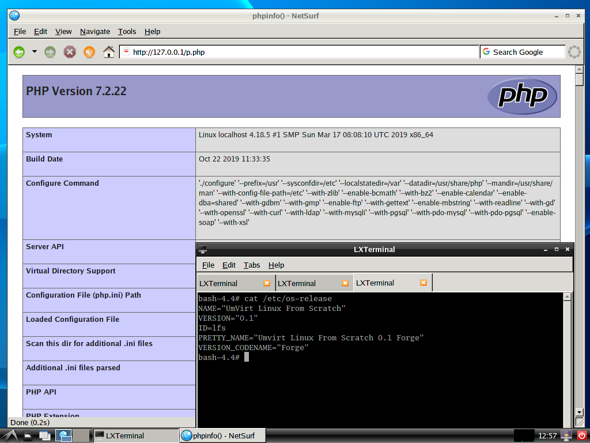Click the PHP logo on the page

(x=521, y=96)
